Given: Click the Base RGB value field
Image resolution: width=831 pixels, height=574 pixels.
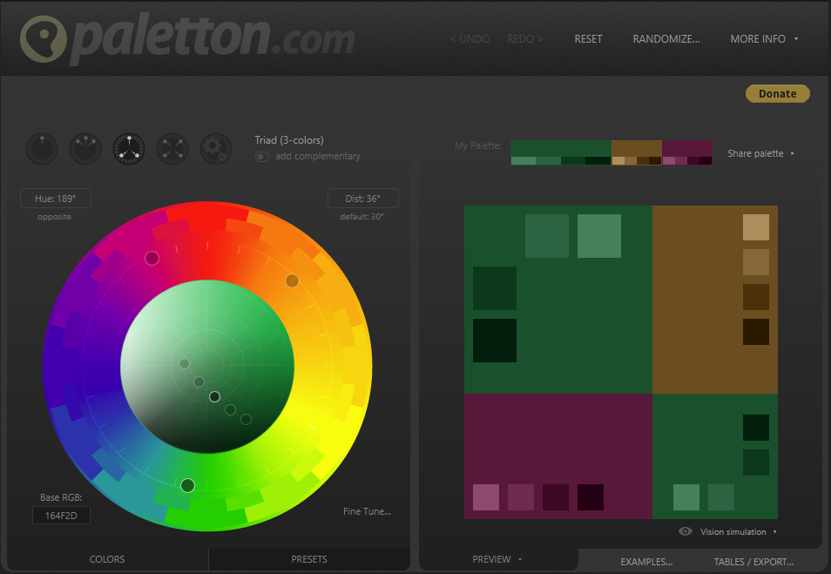Looking at the screenshot, I should [x=61, y=516].
